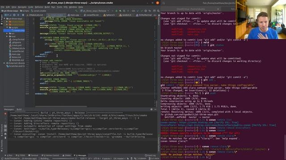The image size is (286, 160).
Task: Click the 4 spaces indent status widget
Action: pos(106,159)
